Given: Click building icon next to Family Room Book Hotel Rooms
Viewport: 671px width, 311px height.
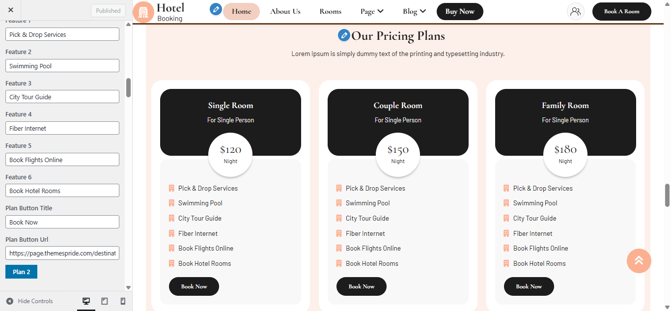Looking at the screenshot, I should click(506, 263).
